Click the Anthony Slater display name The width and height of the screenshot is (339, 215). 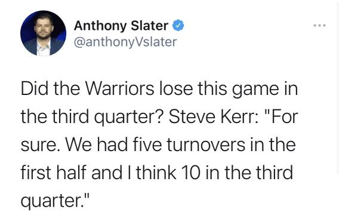(121, 26)
